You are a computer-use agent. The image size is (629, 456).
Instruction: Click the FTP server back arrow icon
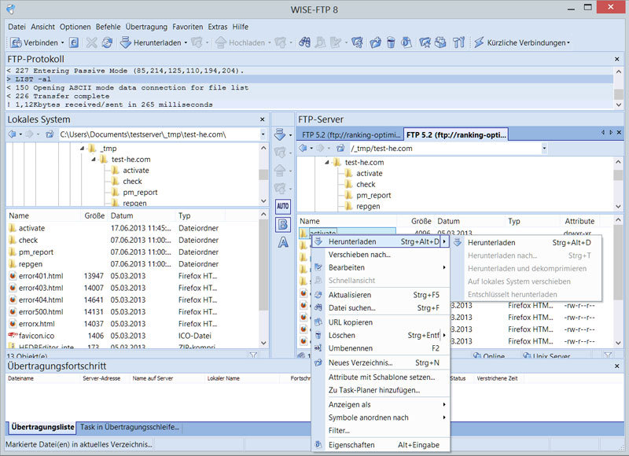[x=303, y=149]
